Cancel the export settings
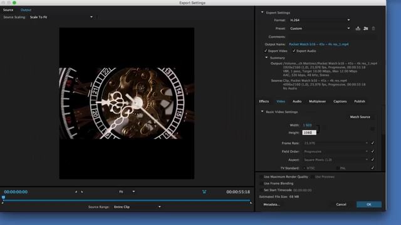 coord(341,204)
